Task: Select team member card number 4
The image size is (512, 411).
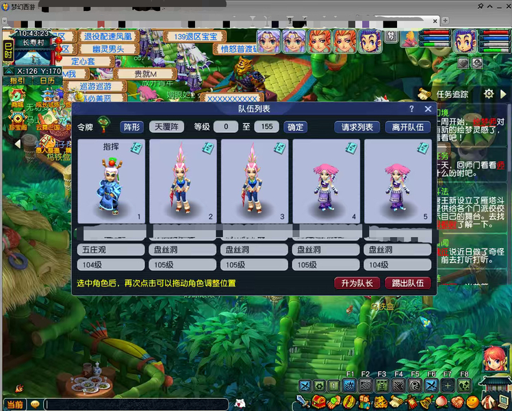Action: pyautogui.click(x=327, y=181)
